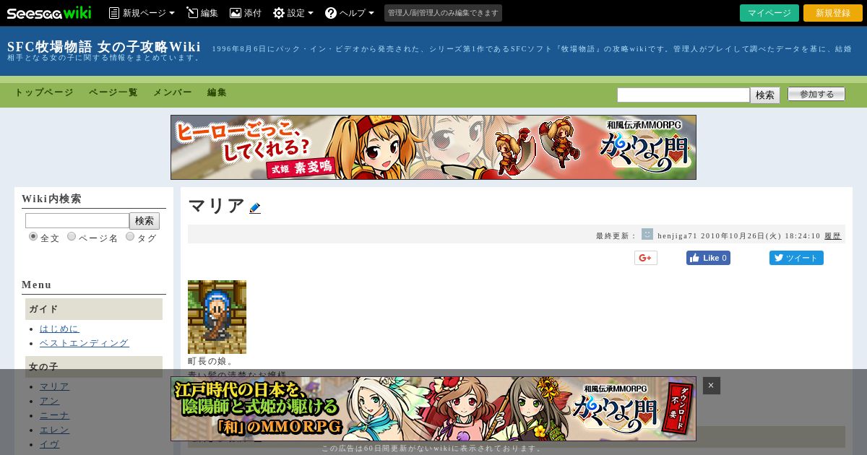867x455 pixels.
Task: Click the Google+ share button
Action: [x=646, y=258]
